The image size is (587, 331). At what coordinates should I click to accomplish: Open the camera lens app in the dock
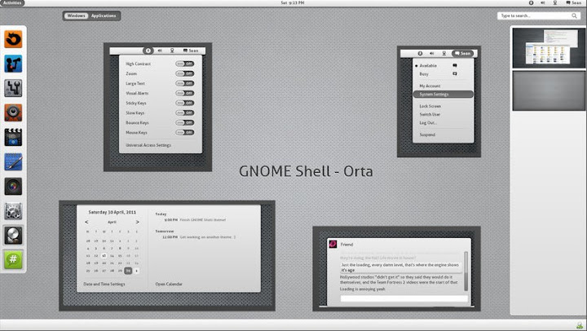[14, 187]
